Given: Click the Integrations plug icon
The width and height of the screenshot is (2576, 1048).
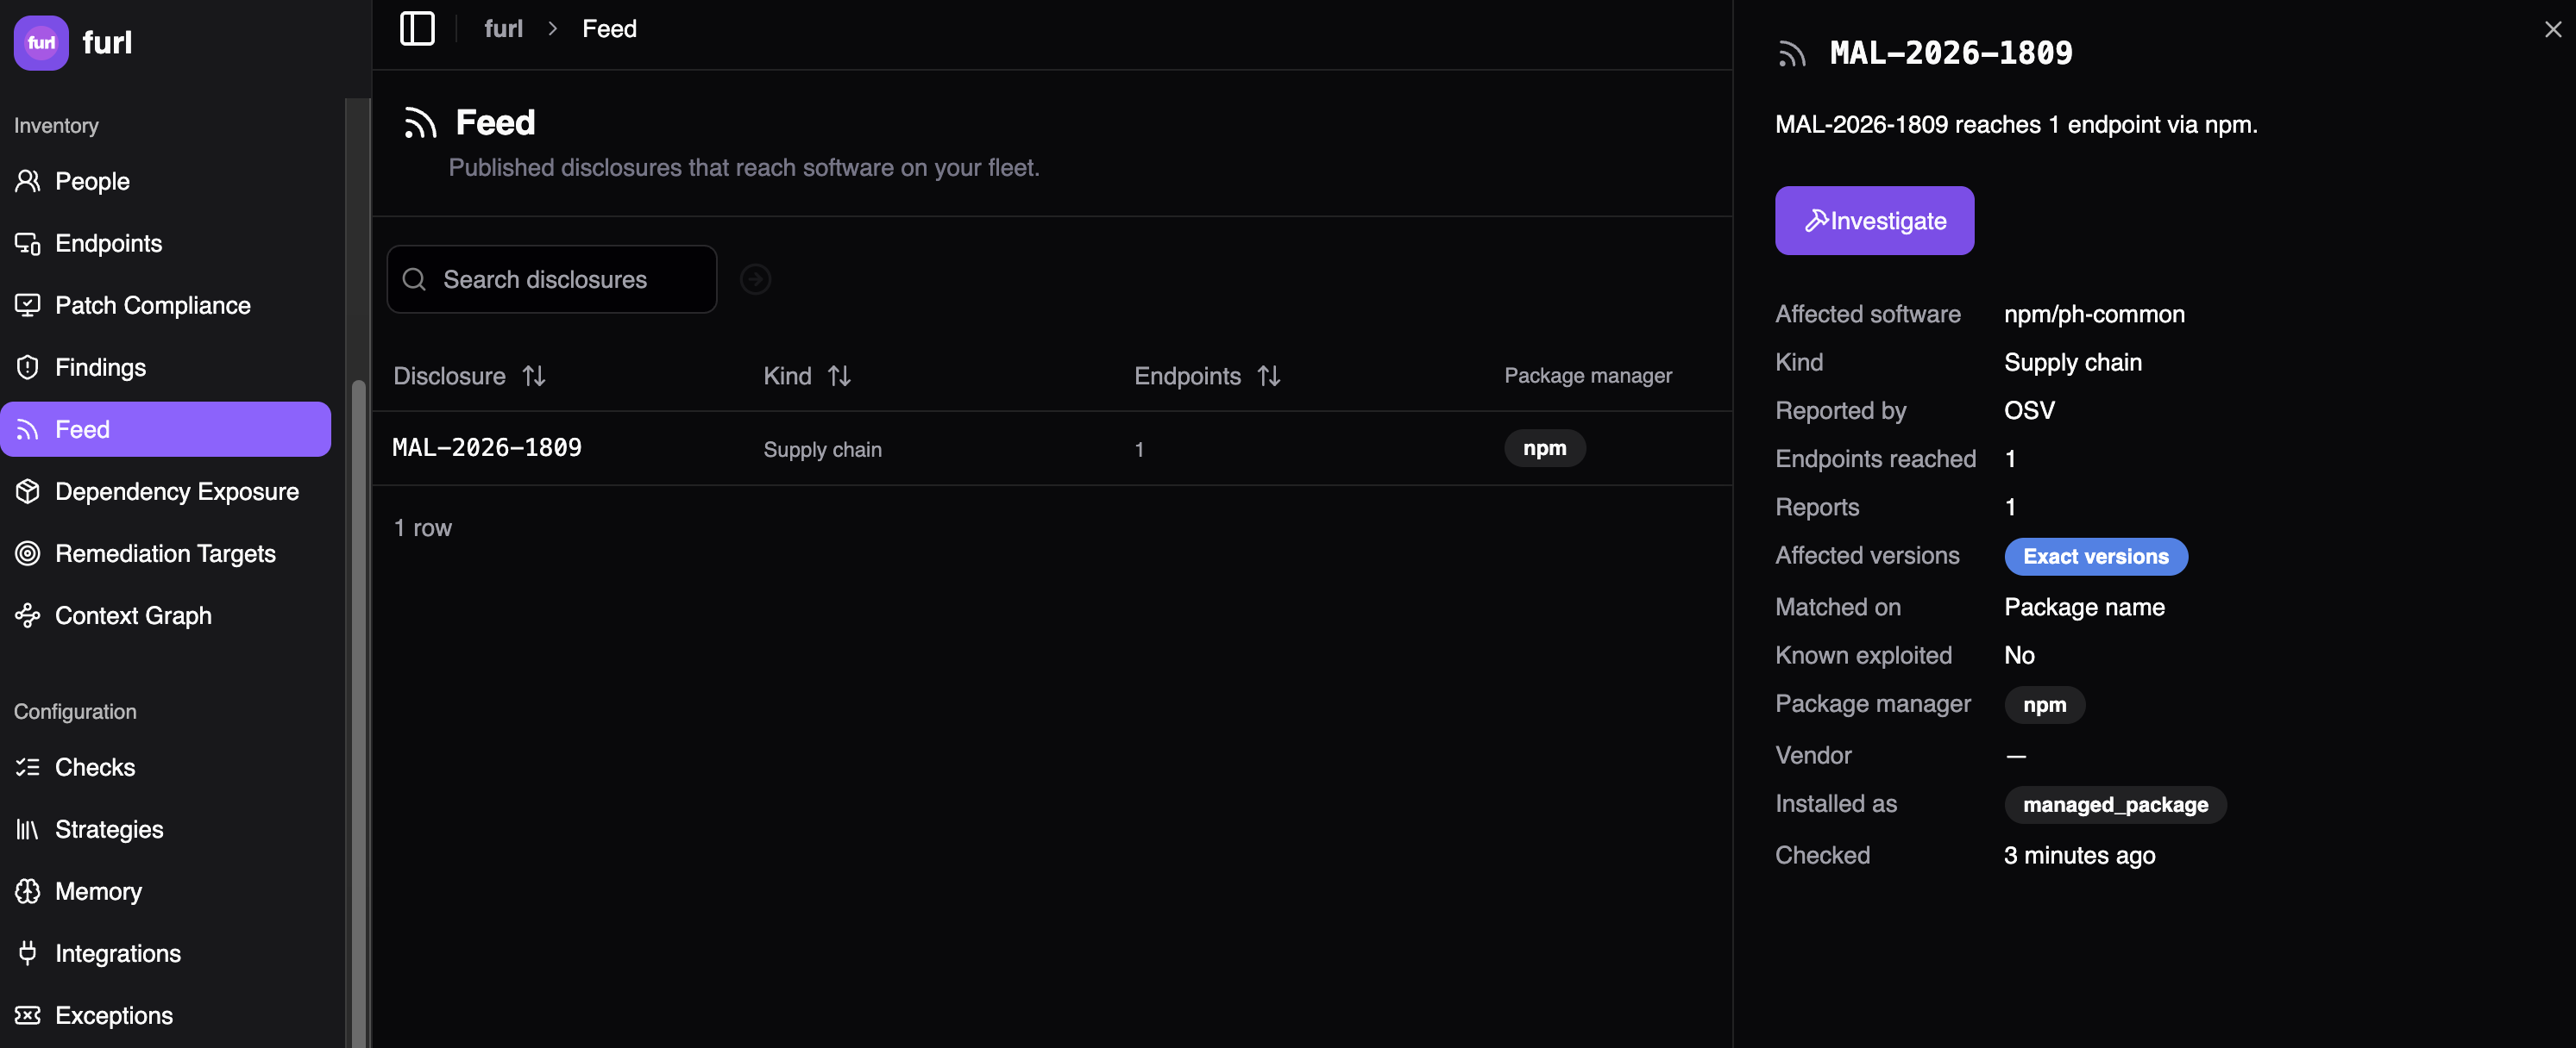Looking at the screenshot, I should click(x=28, y=952).
